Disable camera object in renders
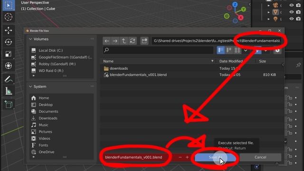The height and width of the screenshot is (171, 304). 298,5
